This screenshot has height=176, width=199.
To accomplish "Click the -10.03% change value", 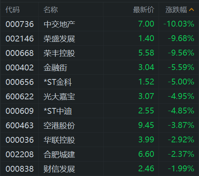I will (x=179, y=24).
